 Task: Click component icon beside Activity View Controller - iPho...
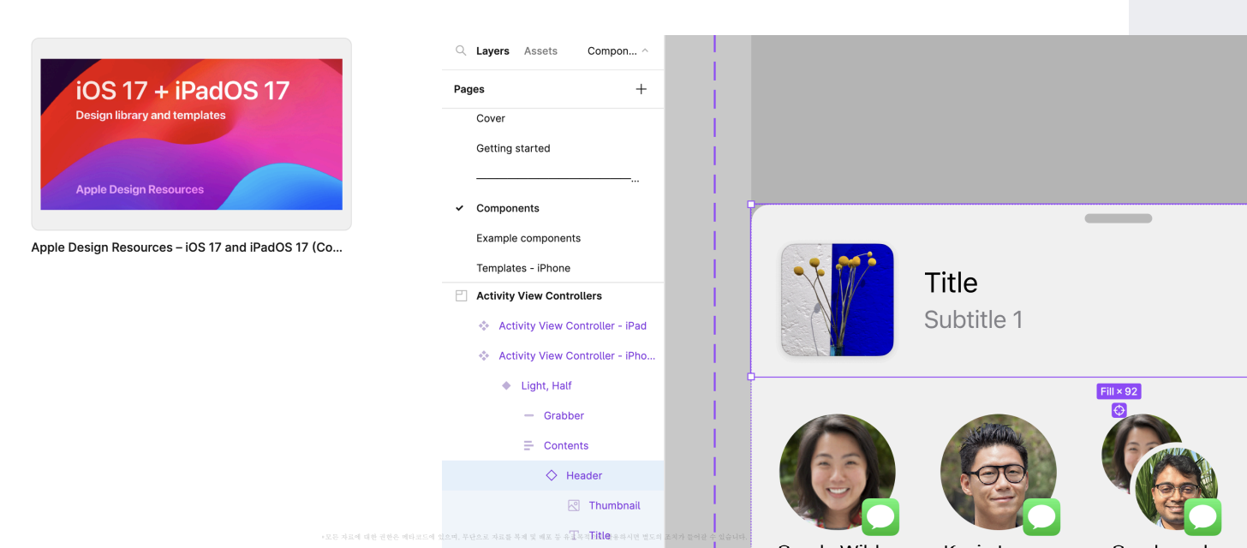484,355
